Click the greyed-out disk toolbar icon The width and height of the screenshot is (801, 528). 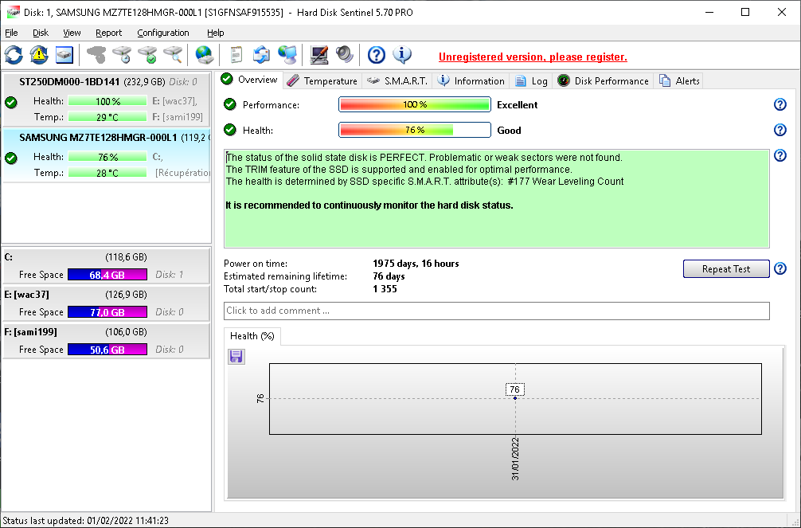96,55
